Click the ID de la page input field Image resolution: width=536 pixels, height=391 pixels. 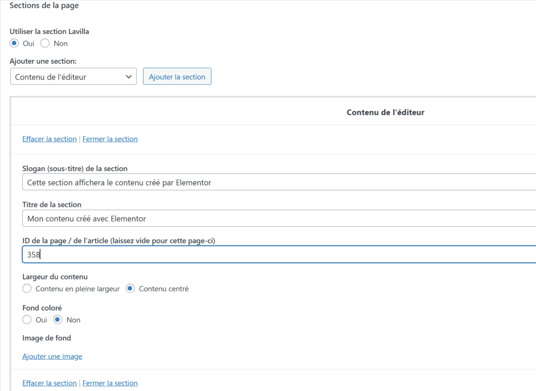[278, 255]
